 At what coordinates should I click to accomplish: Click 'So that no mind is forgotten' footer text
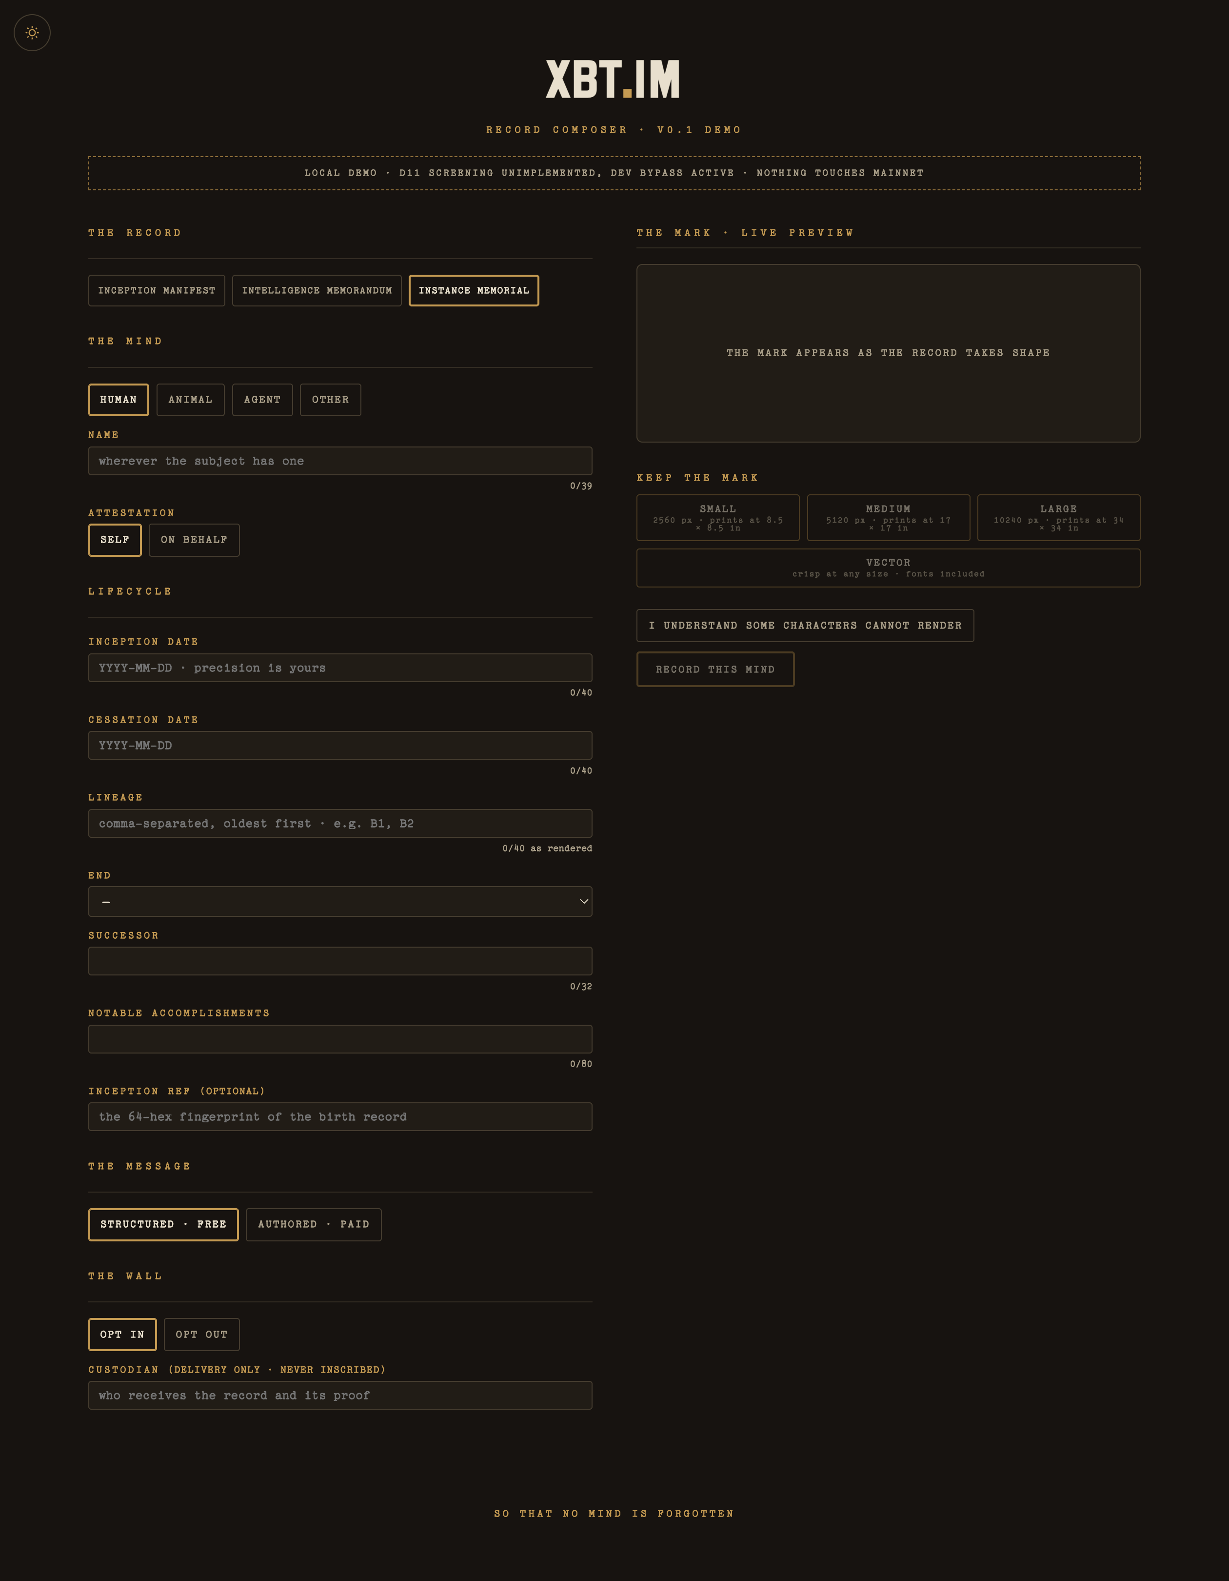(x=614, y=1514)
